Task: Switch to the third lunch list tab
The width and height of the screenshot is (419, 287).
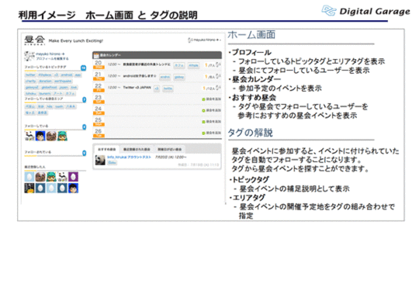Action: [x=169, y=149]
